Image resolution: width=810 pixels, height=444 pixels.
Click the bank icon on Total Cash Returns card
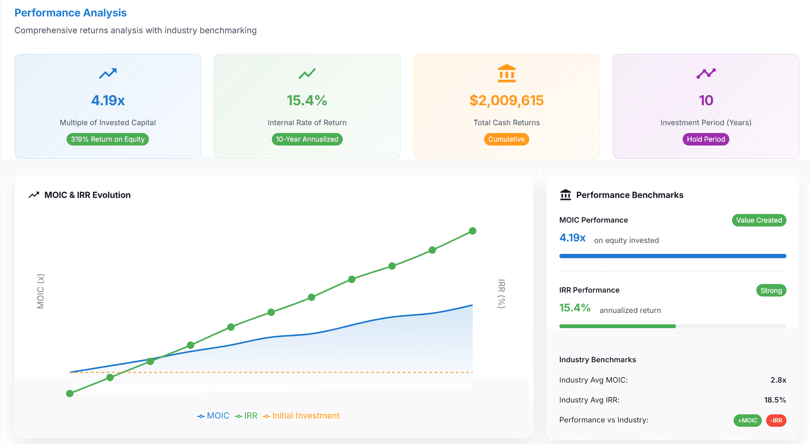click(x=506, y=74)
